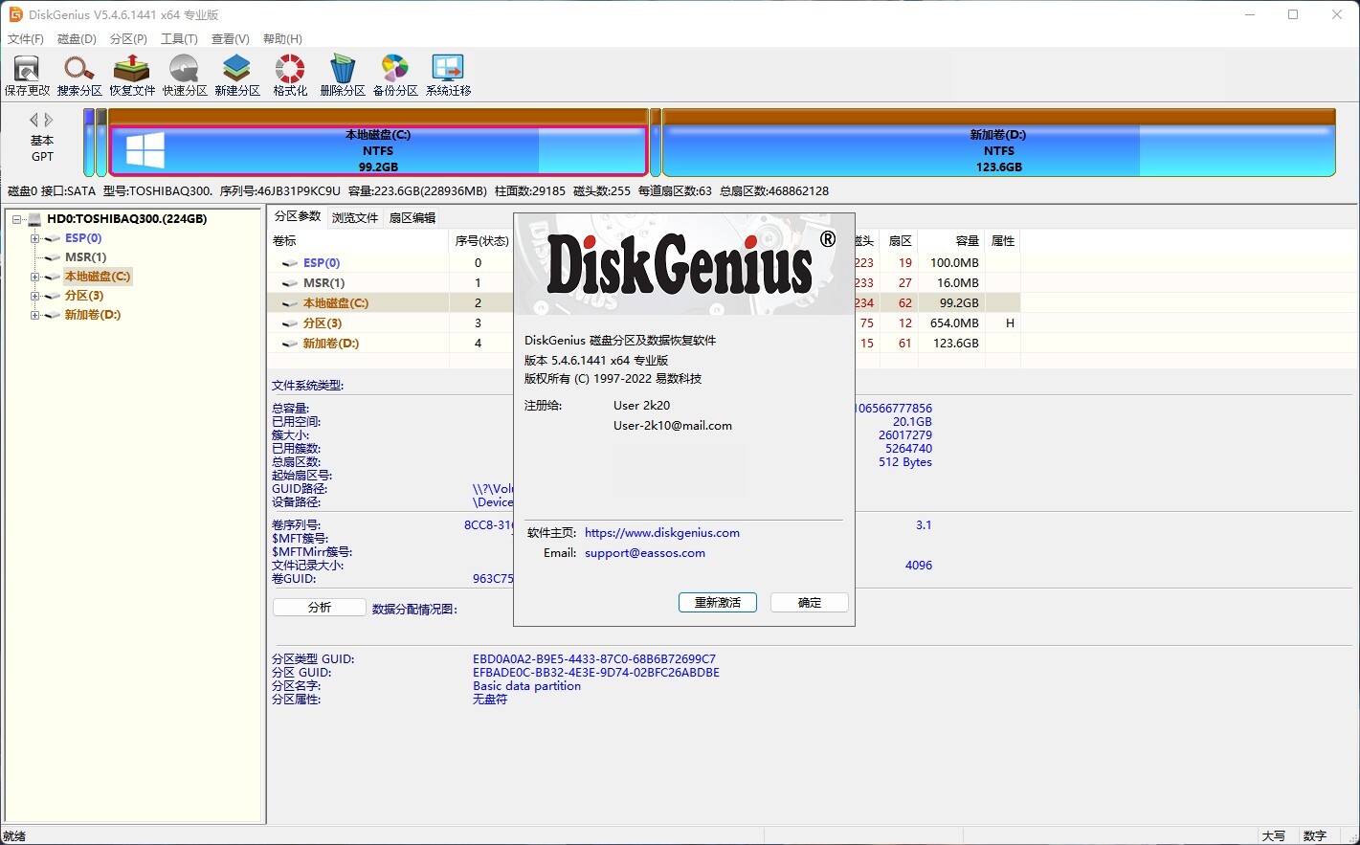Click the 分区 GUID value EFBADE0C
Viewport: 1360px width, 845px height.
[x=596, y=673]
